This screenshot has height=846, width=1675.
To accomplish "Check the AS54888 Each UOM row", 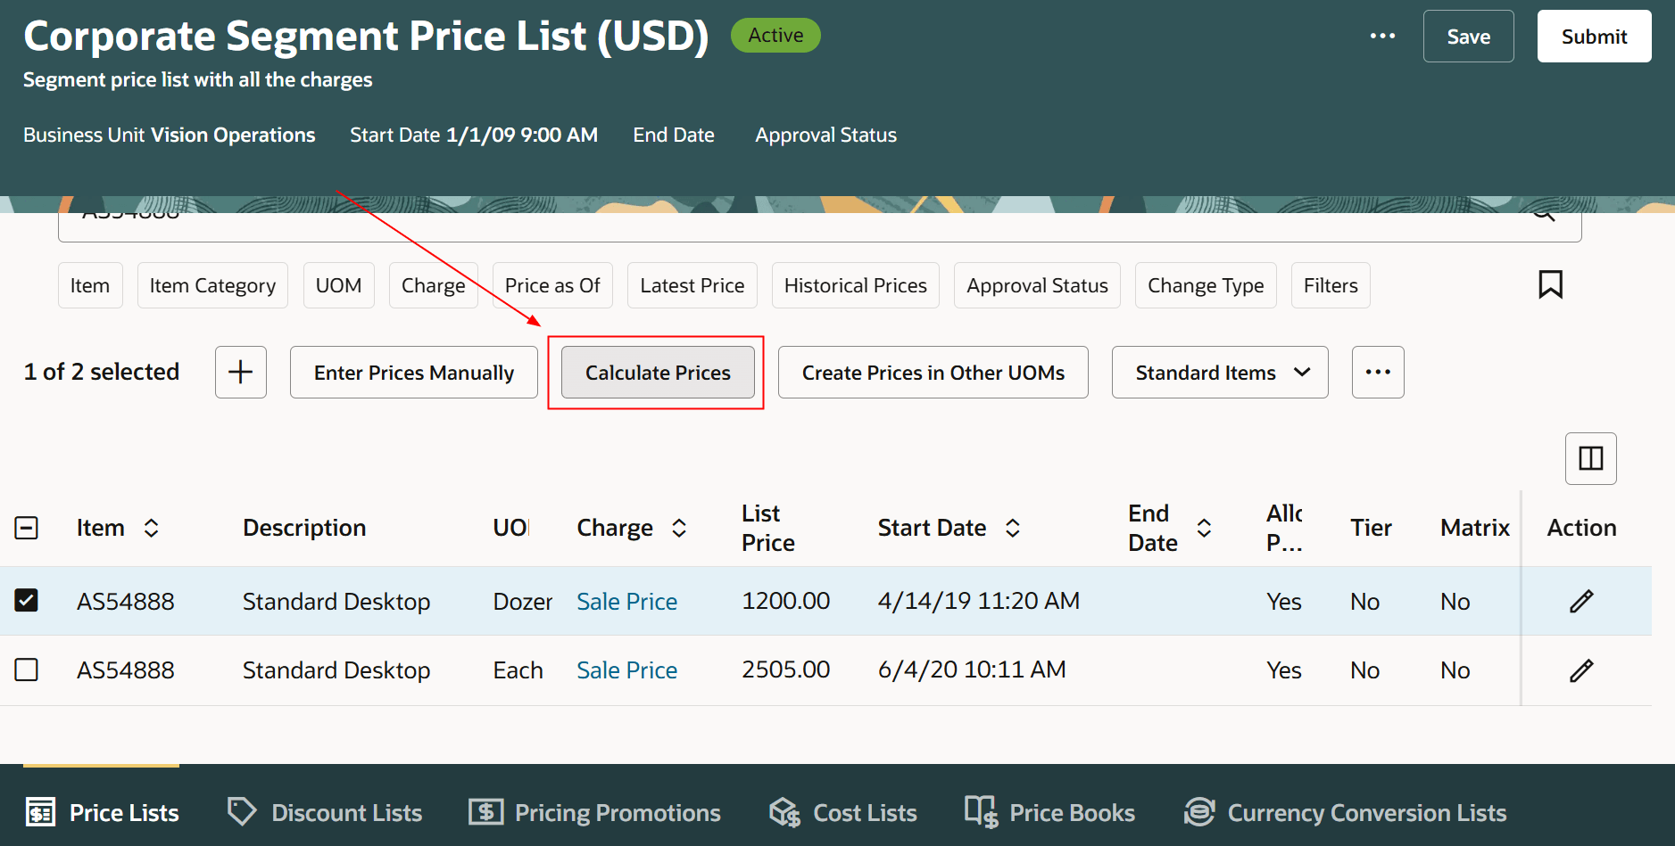I will pyautogui.click(x=27, y=669).
